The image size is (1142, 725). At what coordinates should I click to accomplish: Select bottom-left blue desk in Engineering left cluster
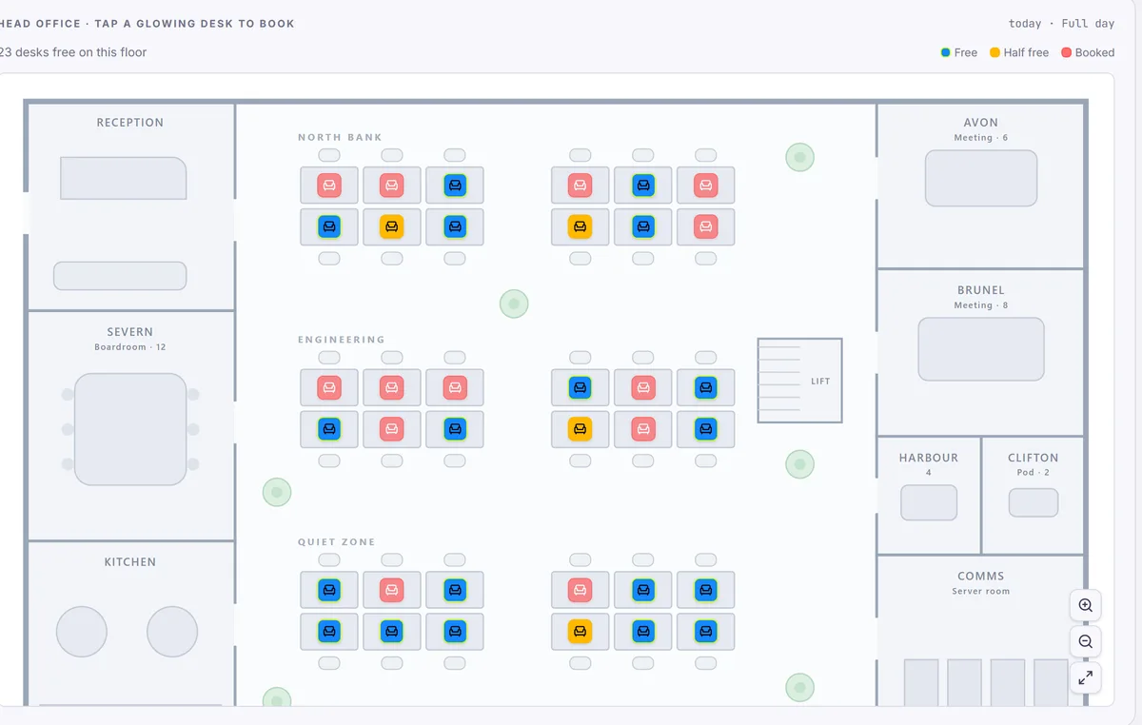pyautogui.click(x=329, y=429)
